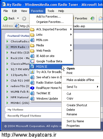
Task: Click the Web Feeds folder icon
Action: pos(32,51)
